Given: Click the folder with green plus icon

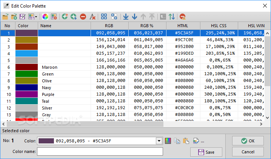Looking at the screenshot, I should point(14,17).
